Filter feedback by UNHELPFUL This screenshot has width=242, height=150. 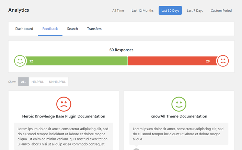click(57, 82)
